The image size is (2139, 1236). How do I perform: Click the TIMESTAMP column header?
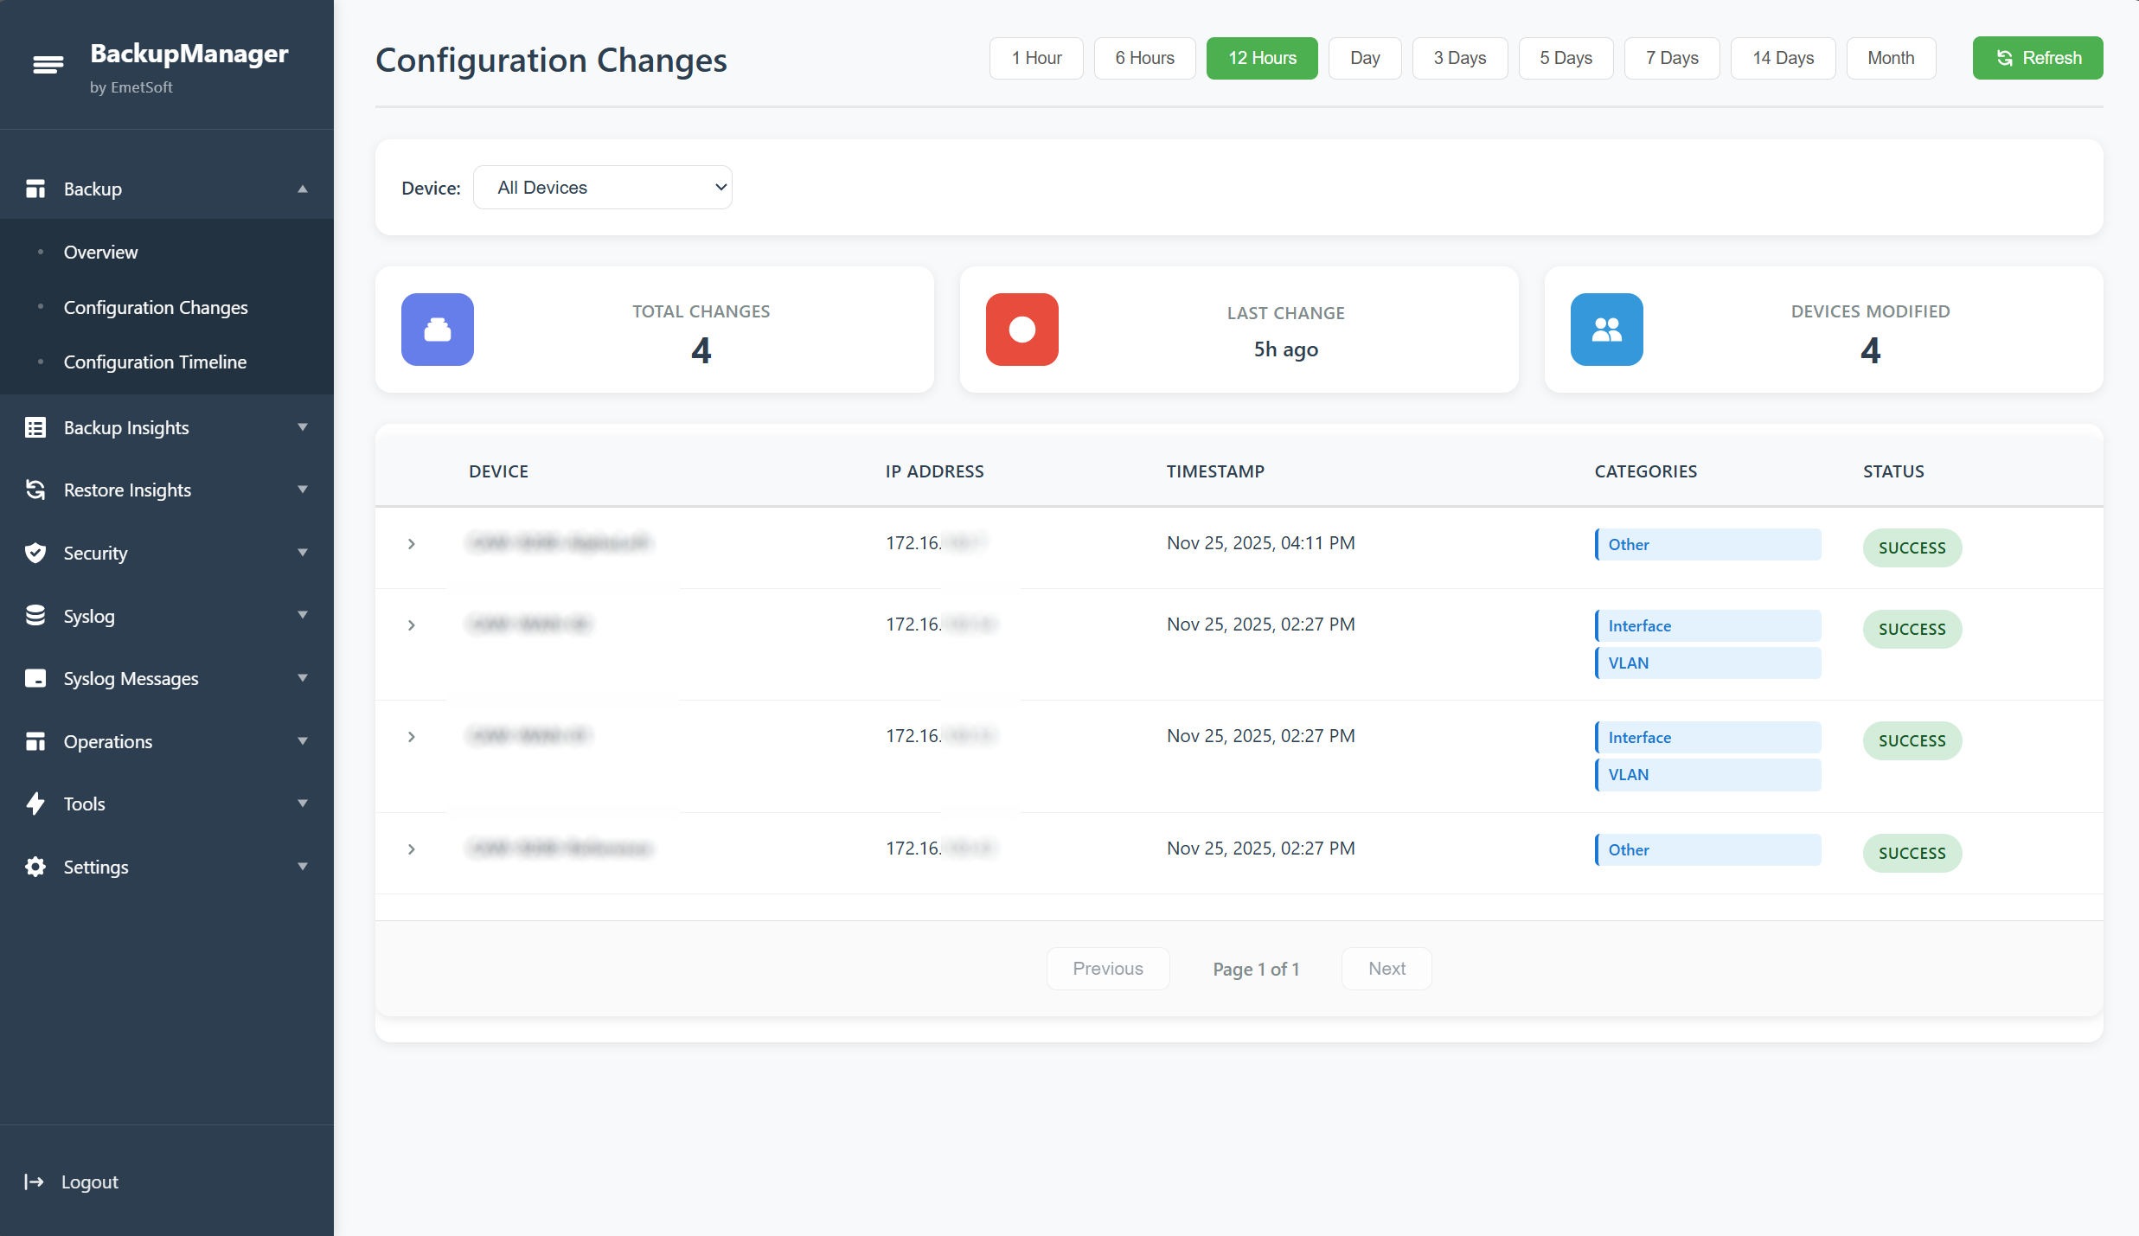1215,471
